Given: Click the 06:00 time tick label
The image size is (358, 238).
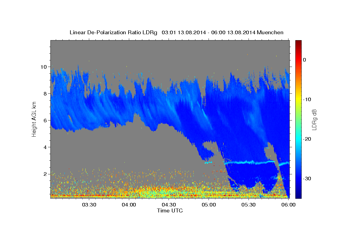Looking at the screenshot, I should pos(288,205).
